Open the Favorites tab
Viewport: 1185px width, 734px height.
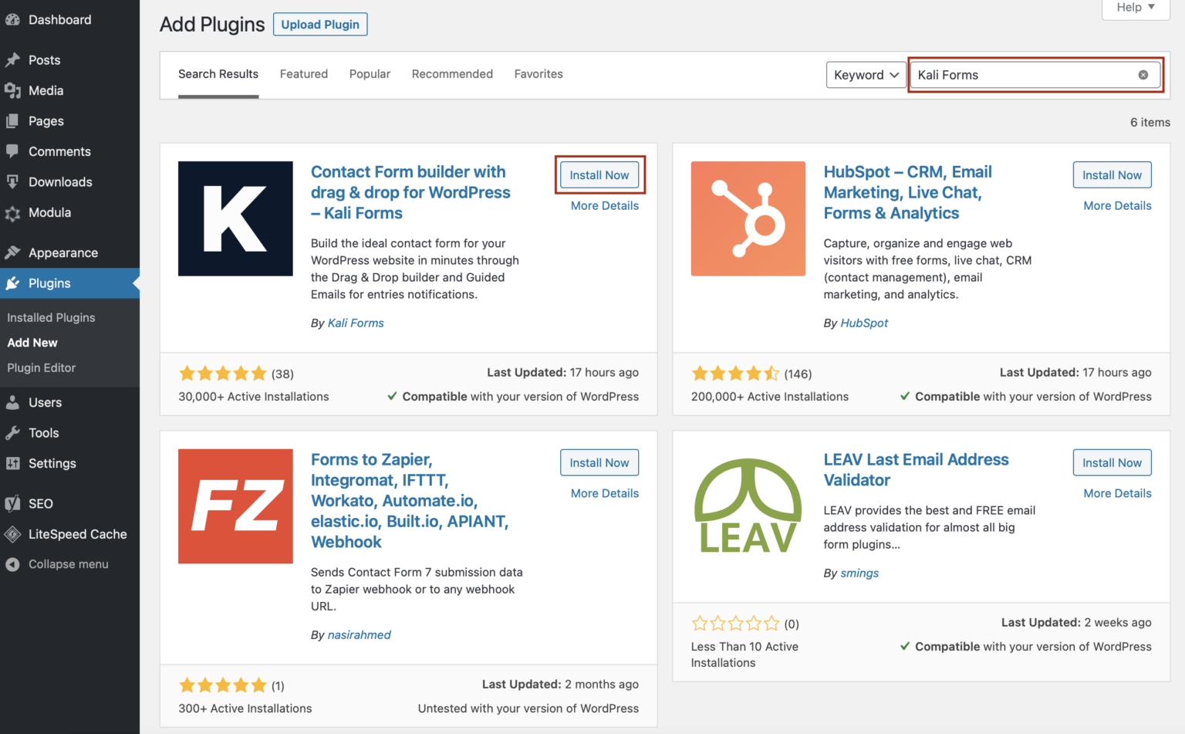[538, 74]
